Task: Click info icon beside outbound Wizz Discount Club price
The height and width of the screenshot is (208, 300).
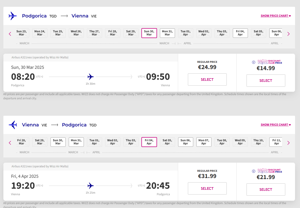Action: [x=253, y=62]
